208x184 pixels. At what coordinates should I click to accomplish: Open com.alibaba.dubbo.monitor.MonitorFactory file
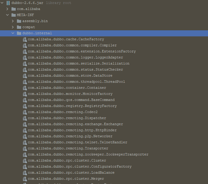click(70, 94)
